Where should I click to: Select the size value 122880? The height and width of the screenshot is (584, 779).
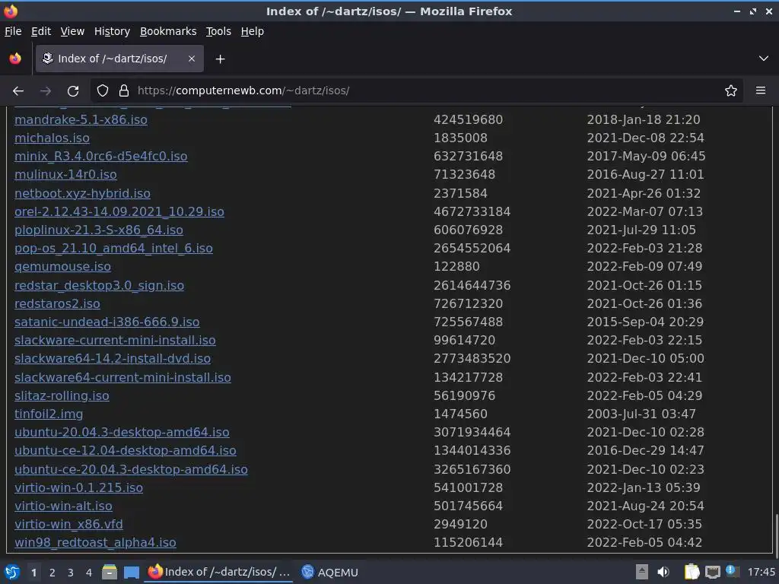tap(456, 267)
